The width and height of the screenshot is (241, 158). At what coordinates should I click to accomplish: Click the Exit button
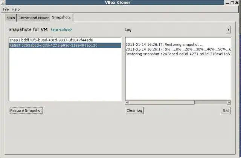pyautogui.click(x=226, y=110)
